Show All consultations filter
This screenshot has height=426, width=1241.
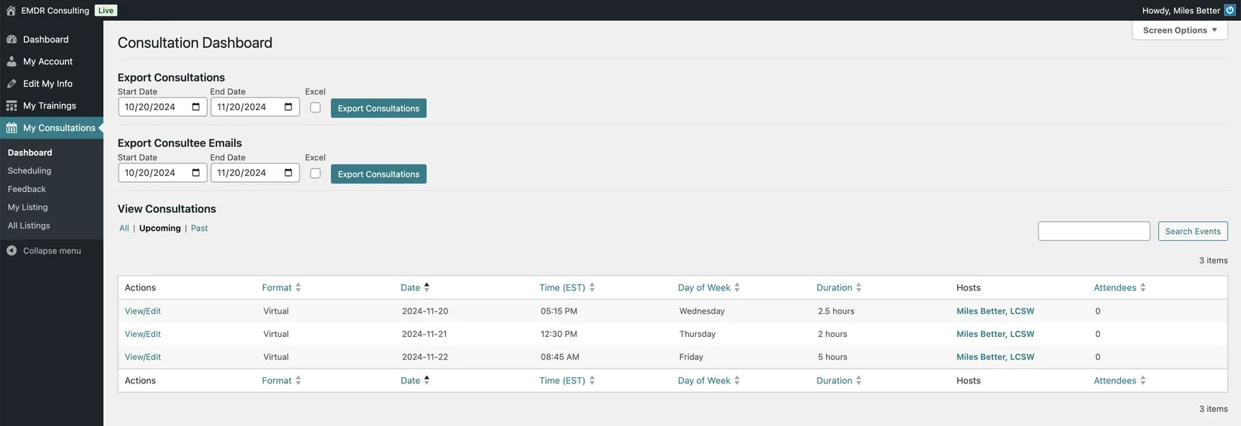point(124,228)
